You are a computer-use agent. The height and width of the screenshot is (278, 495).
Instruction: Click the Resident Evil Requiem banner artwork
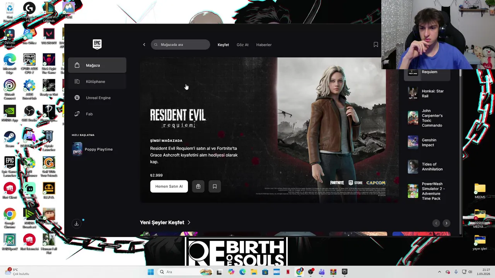tap(269, 130)
